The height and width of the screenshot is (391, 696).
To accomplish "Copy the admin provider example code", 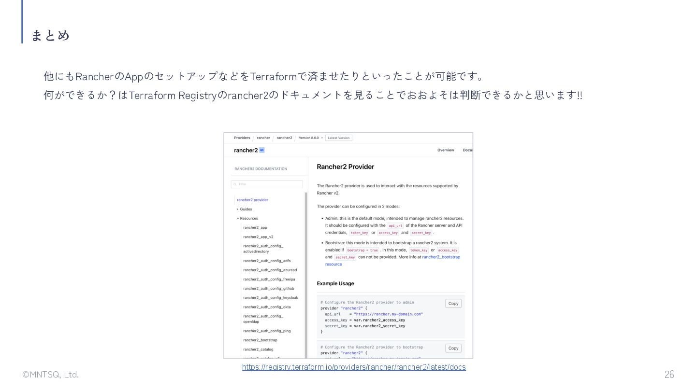I will tap(453, 304).
